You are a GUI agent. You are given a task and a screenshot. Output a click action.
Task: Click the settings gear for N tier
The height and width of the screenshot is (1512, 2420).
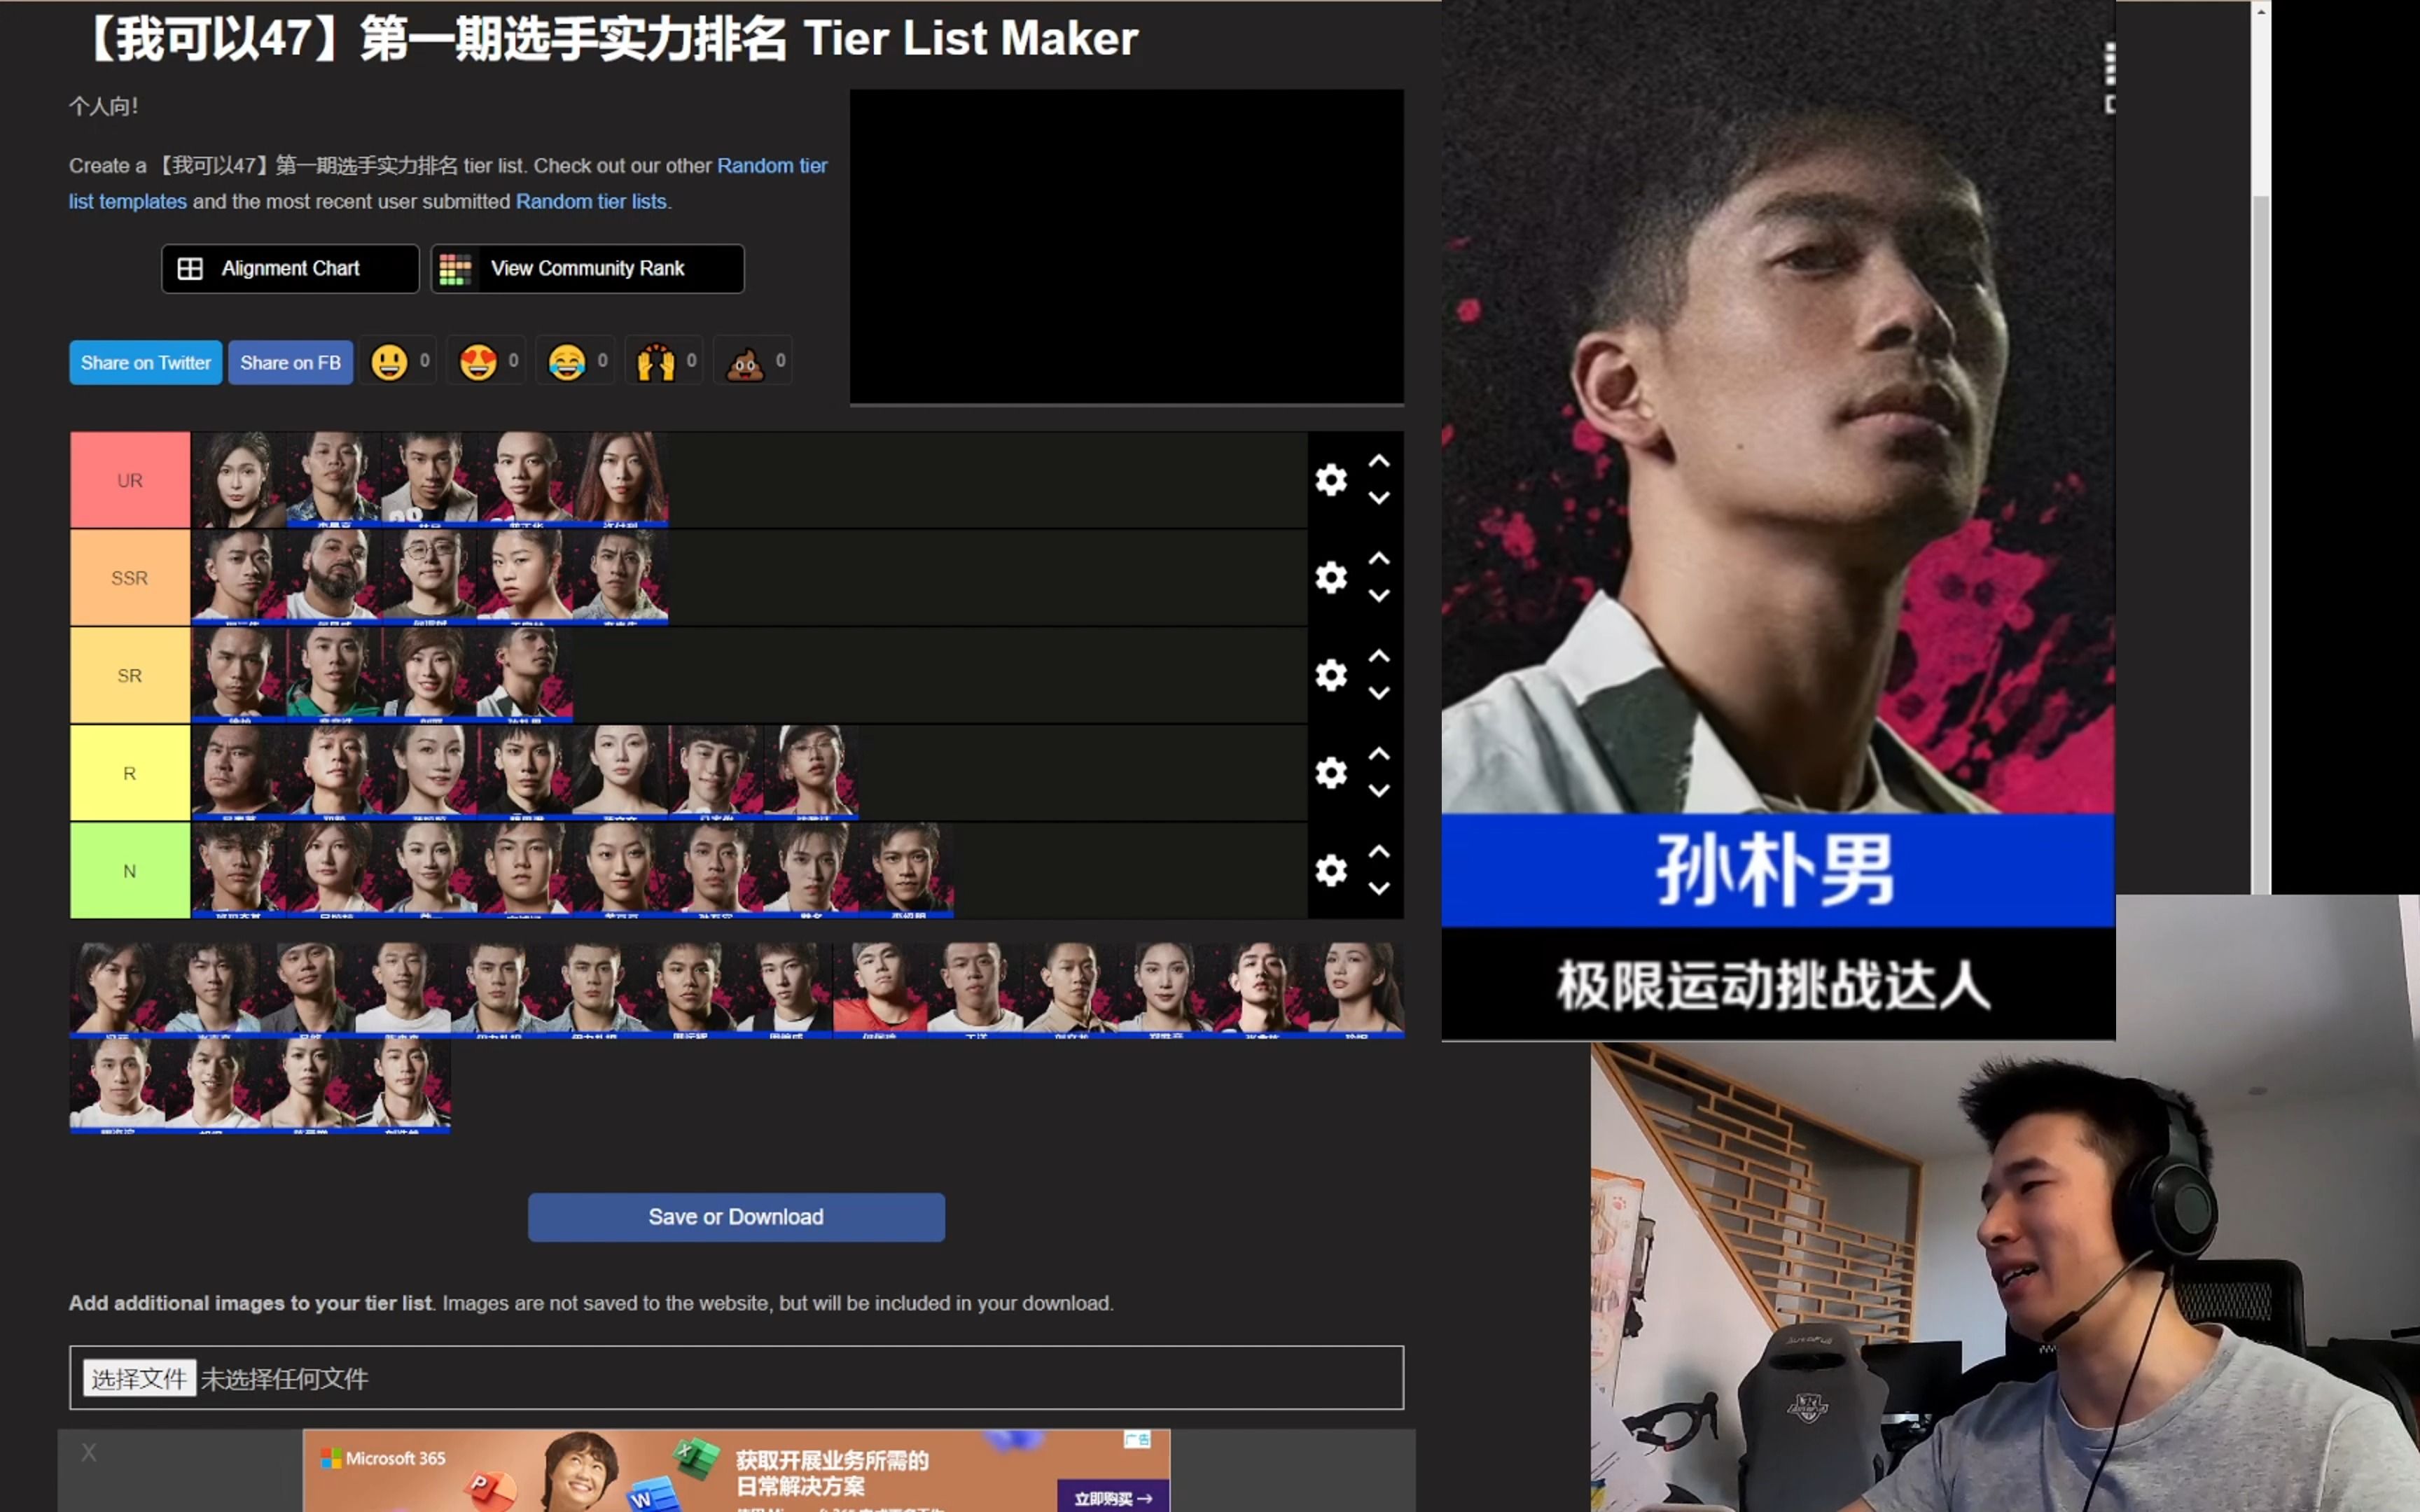point(1329,869)
